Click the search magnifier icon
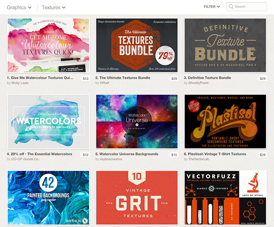 coord(231,6)
